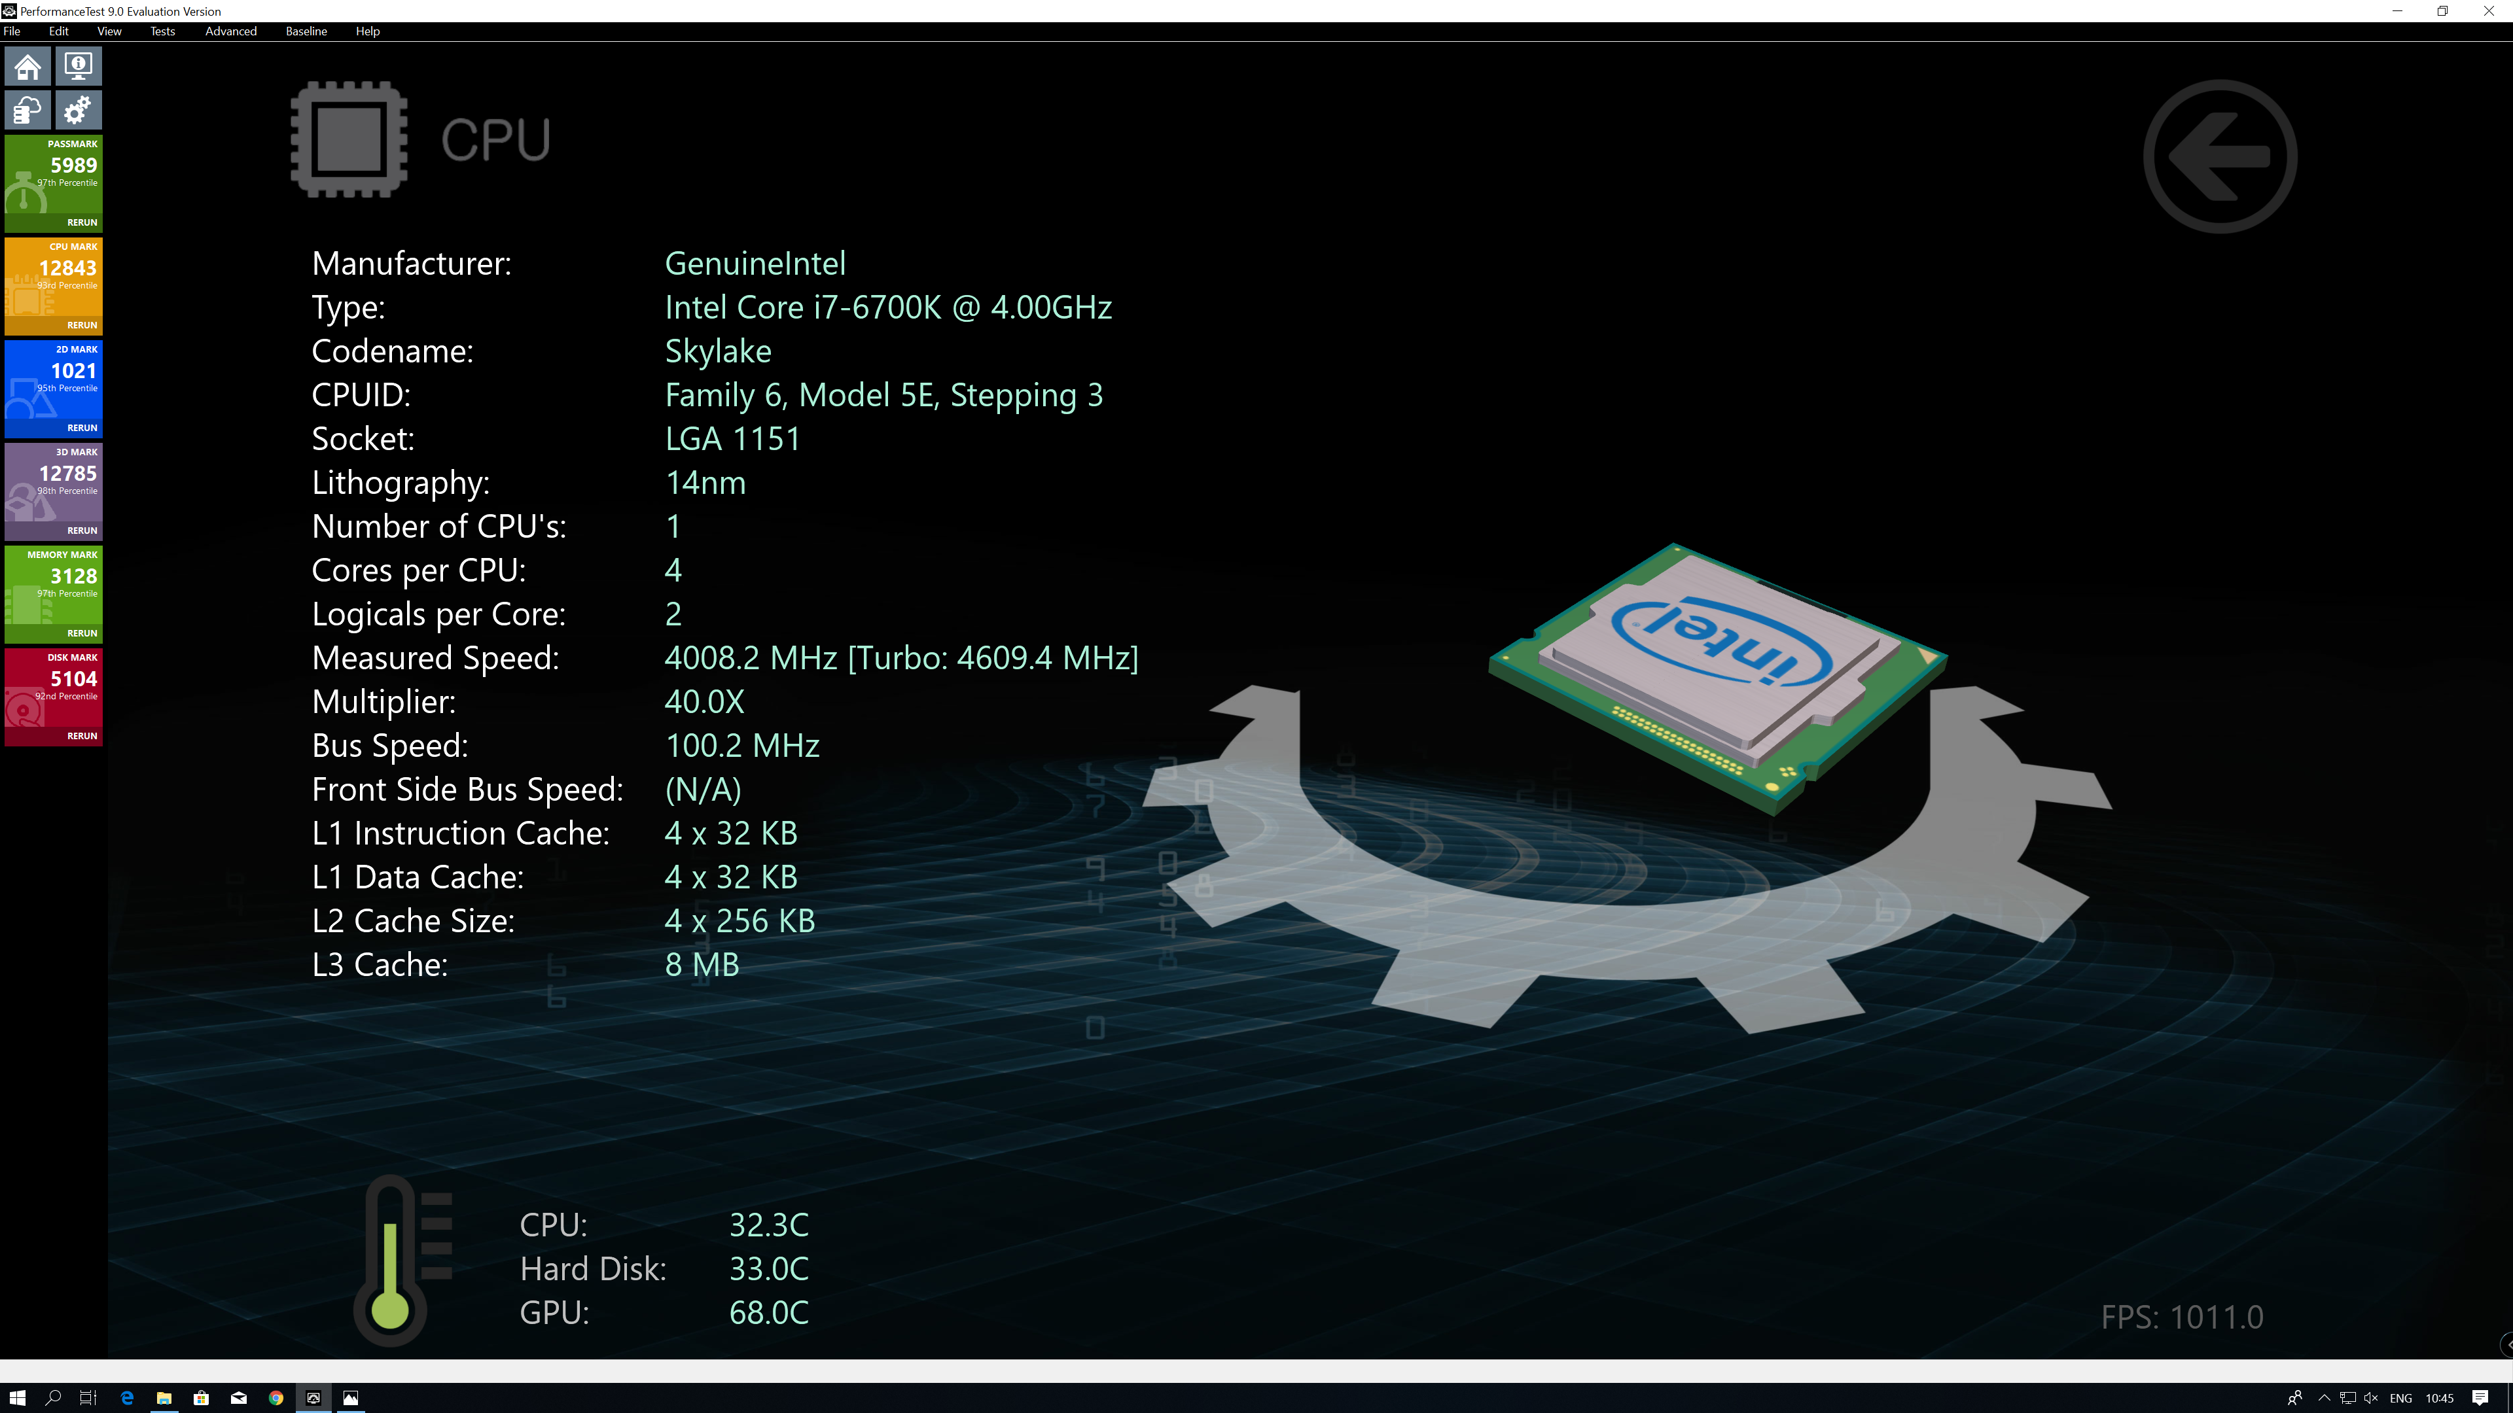
Task: Open the System Information monitor icon
Action: [x=78, y=66]
